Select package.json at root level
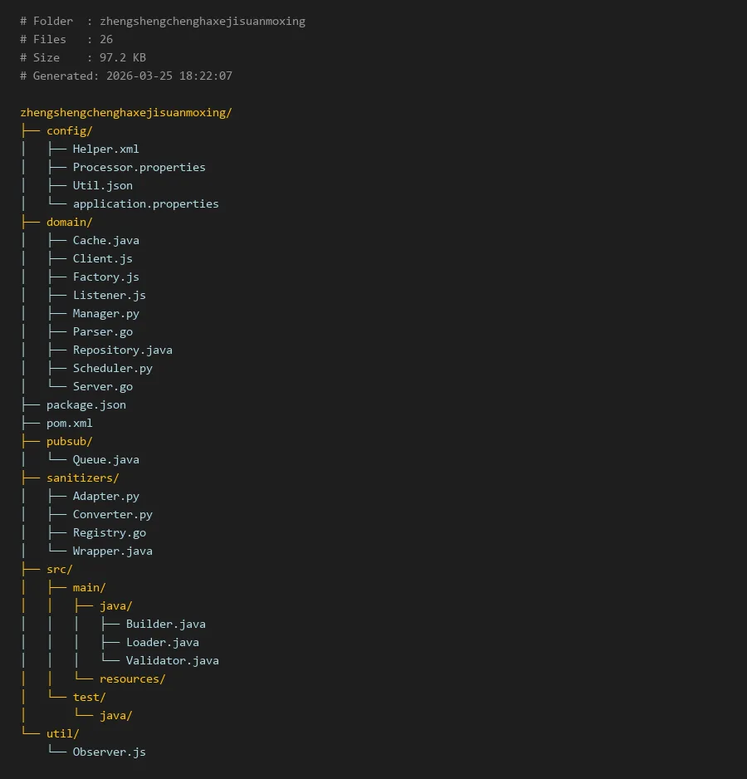 (x=85, y=404)
